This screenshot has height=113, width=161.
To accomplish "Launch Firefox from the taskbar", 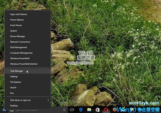I will tap(115, 110).
